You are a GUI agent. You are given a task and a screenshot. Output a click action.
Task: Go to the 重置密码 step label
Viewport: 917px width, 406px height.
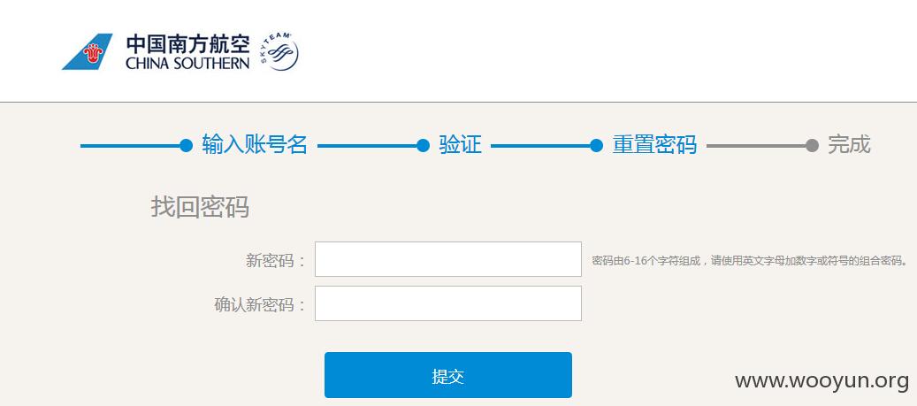click(654, 144)
